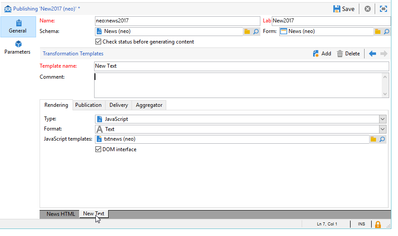Click the Transformation Templates heading
The image size is (398, 236).
pos(73,54)
